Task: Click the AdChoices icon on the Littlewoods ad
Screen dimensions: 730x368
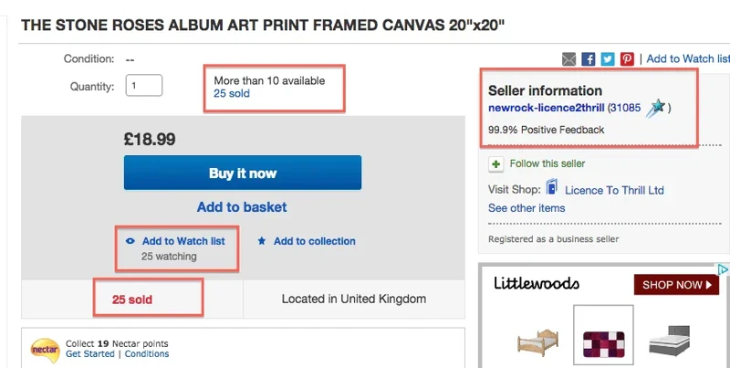Action: coord(723,269)
